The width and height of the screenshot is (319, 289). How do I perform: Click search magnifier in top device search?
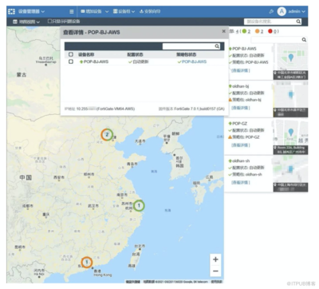298,22
